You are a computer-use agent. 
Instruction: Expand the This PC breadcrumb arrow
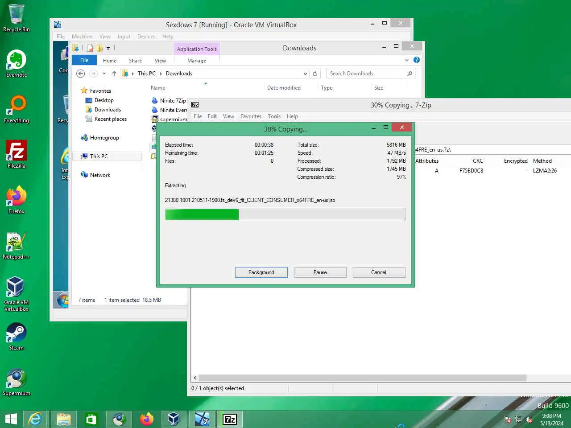tap(161, 74)
